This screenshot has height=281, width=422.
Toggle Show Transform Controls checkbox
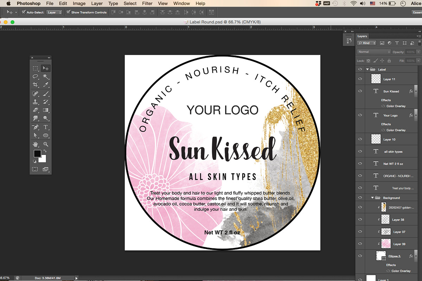[x=68, y=12]
